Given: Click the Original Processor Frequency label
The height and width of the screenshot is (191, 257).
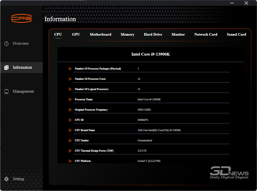Looking at the screenshot, I should (91, 110).
